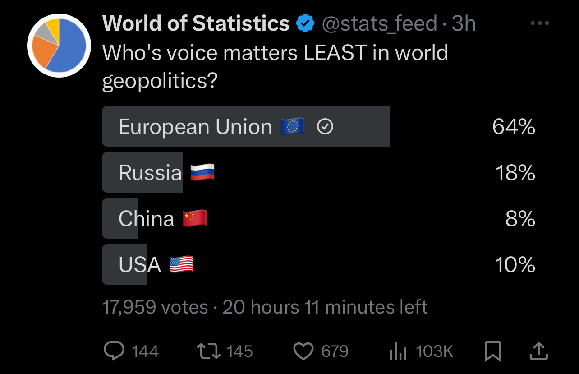View analytics via bar chart icon

coord(398,351)
